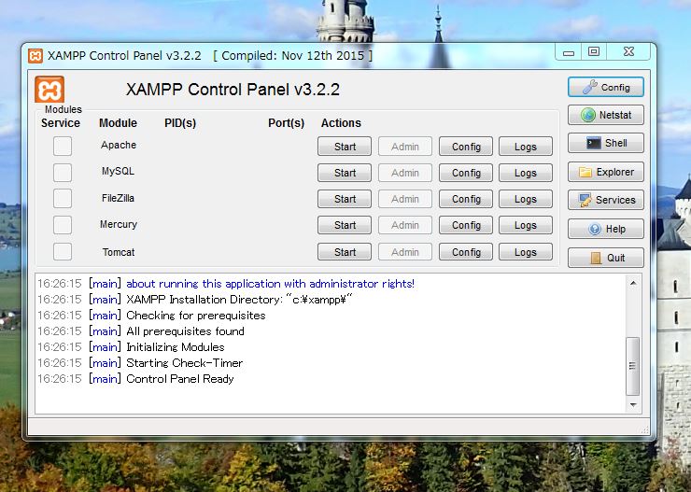The height and width of the screenshot is (492, 691).
Task: Click the title bar XAMPP icon
Action: tap(35, 55)
